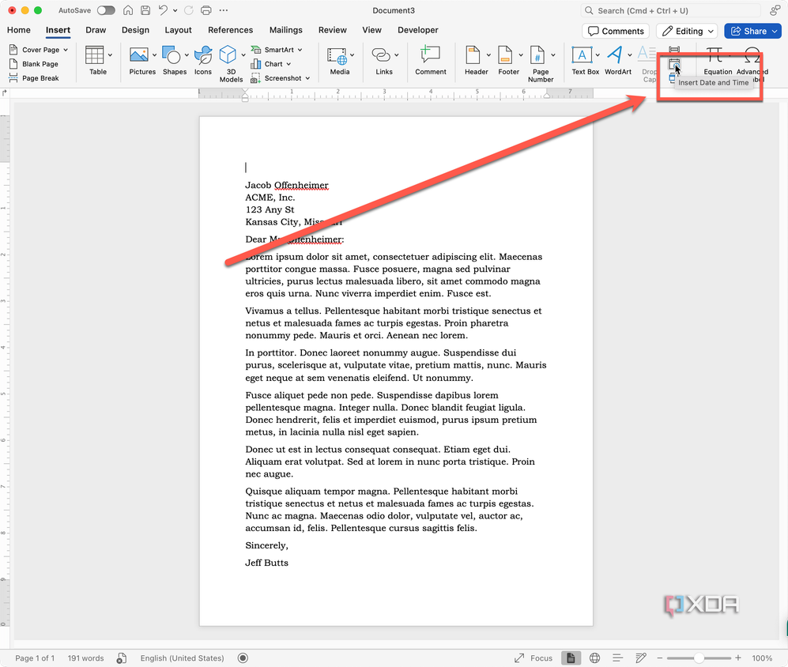Switch to the Layout tab
Screen dimensions: 788x667
pyautogui.click(x=178, y=30)
